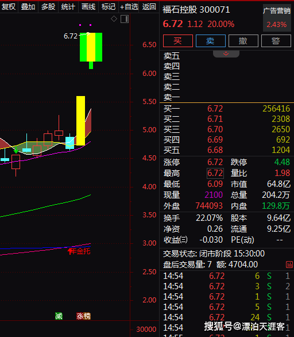Image resolution: width=294 pixels, height=337 pixels.
Task: Add the stock via +自选
Action: click(129, 7)
